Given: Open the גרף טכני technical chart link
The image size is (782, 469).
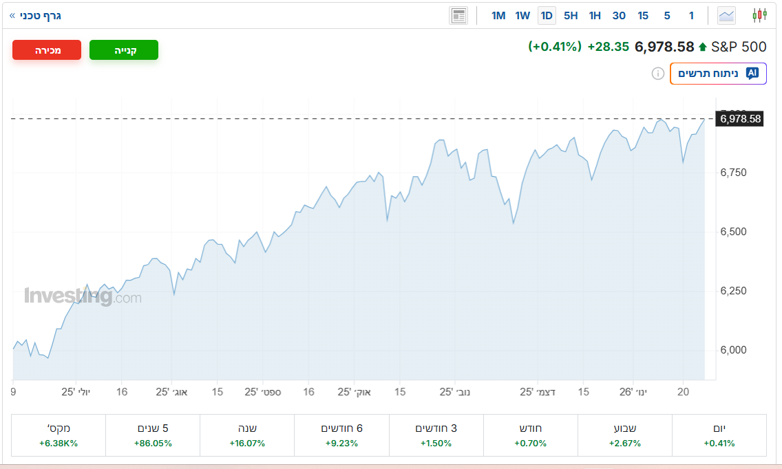Looking at the screenshot, I should tap(36, 15).
